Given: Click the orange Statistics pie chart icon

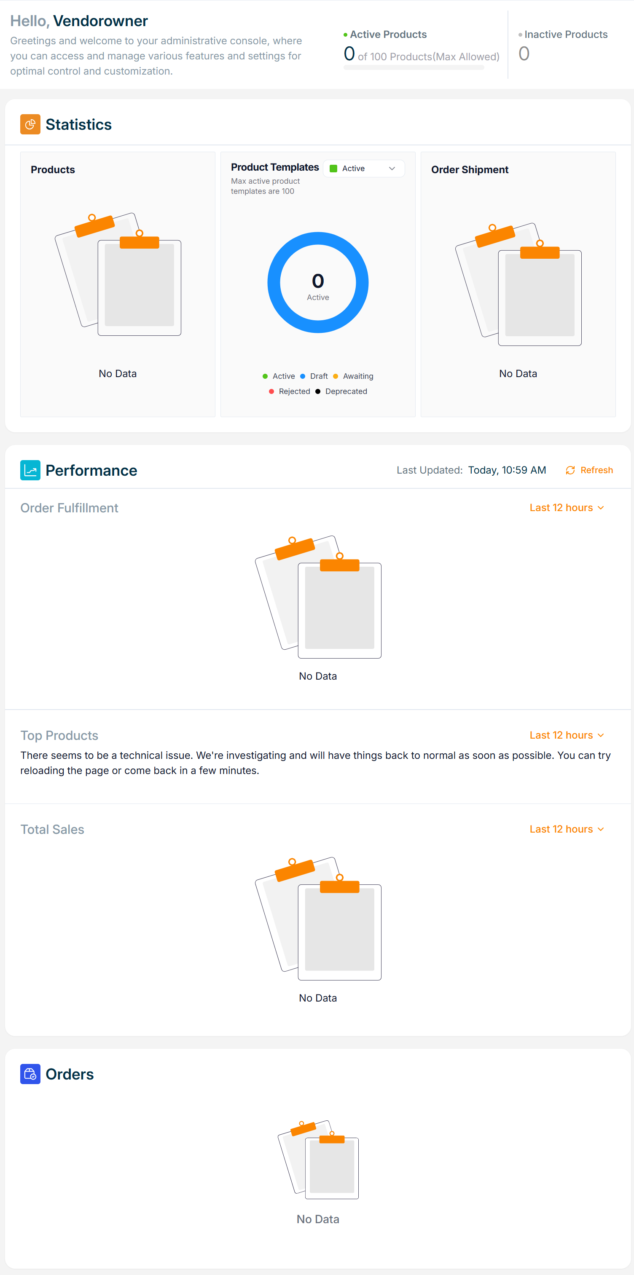Looking at the screenshot, I should [30, 124].
